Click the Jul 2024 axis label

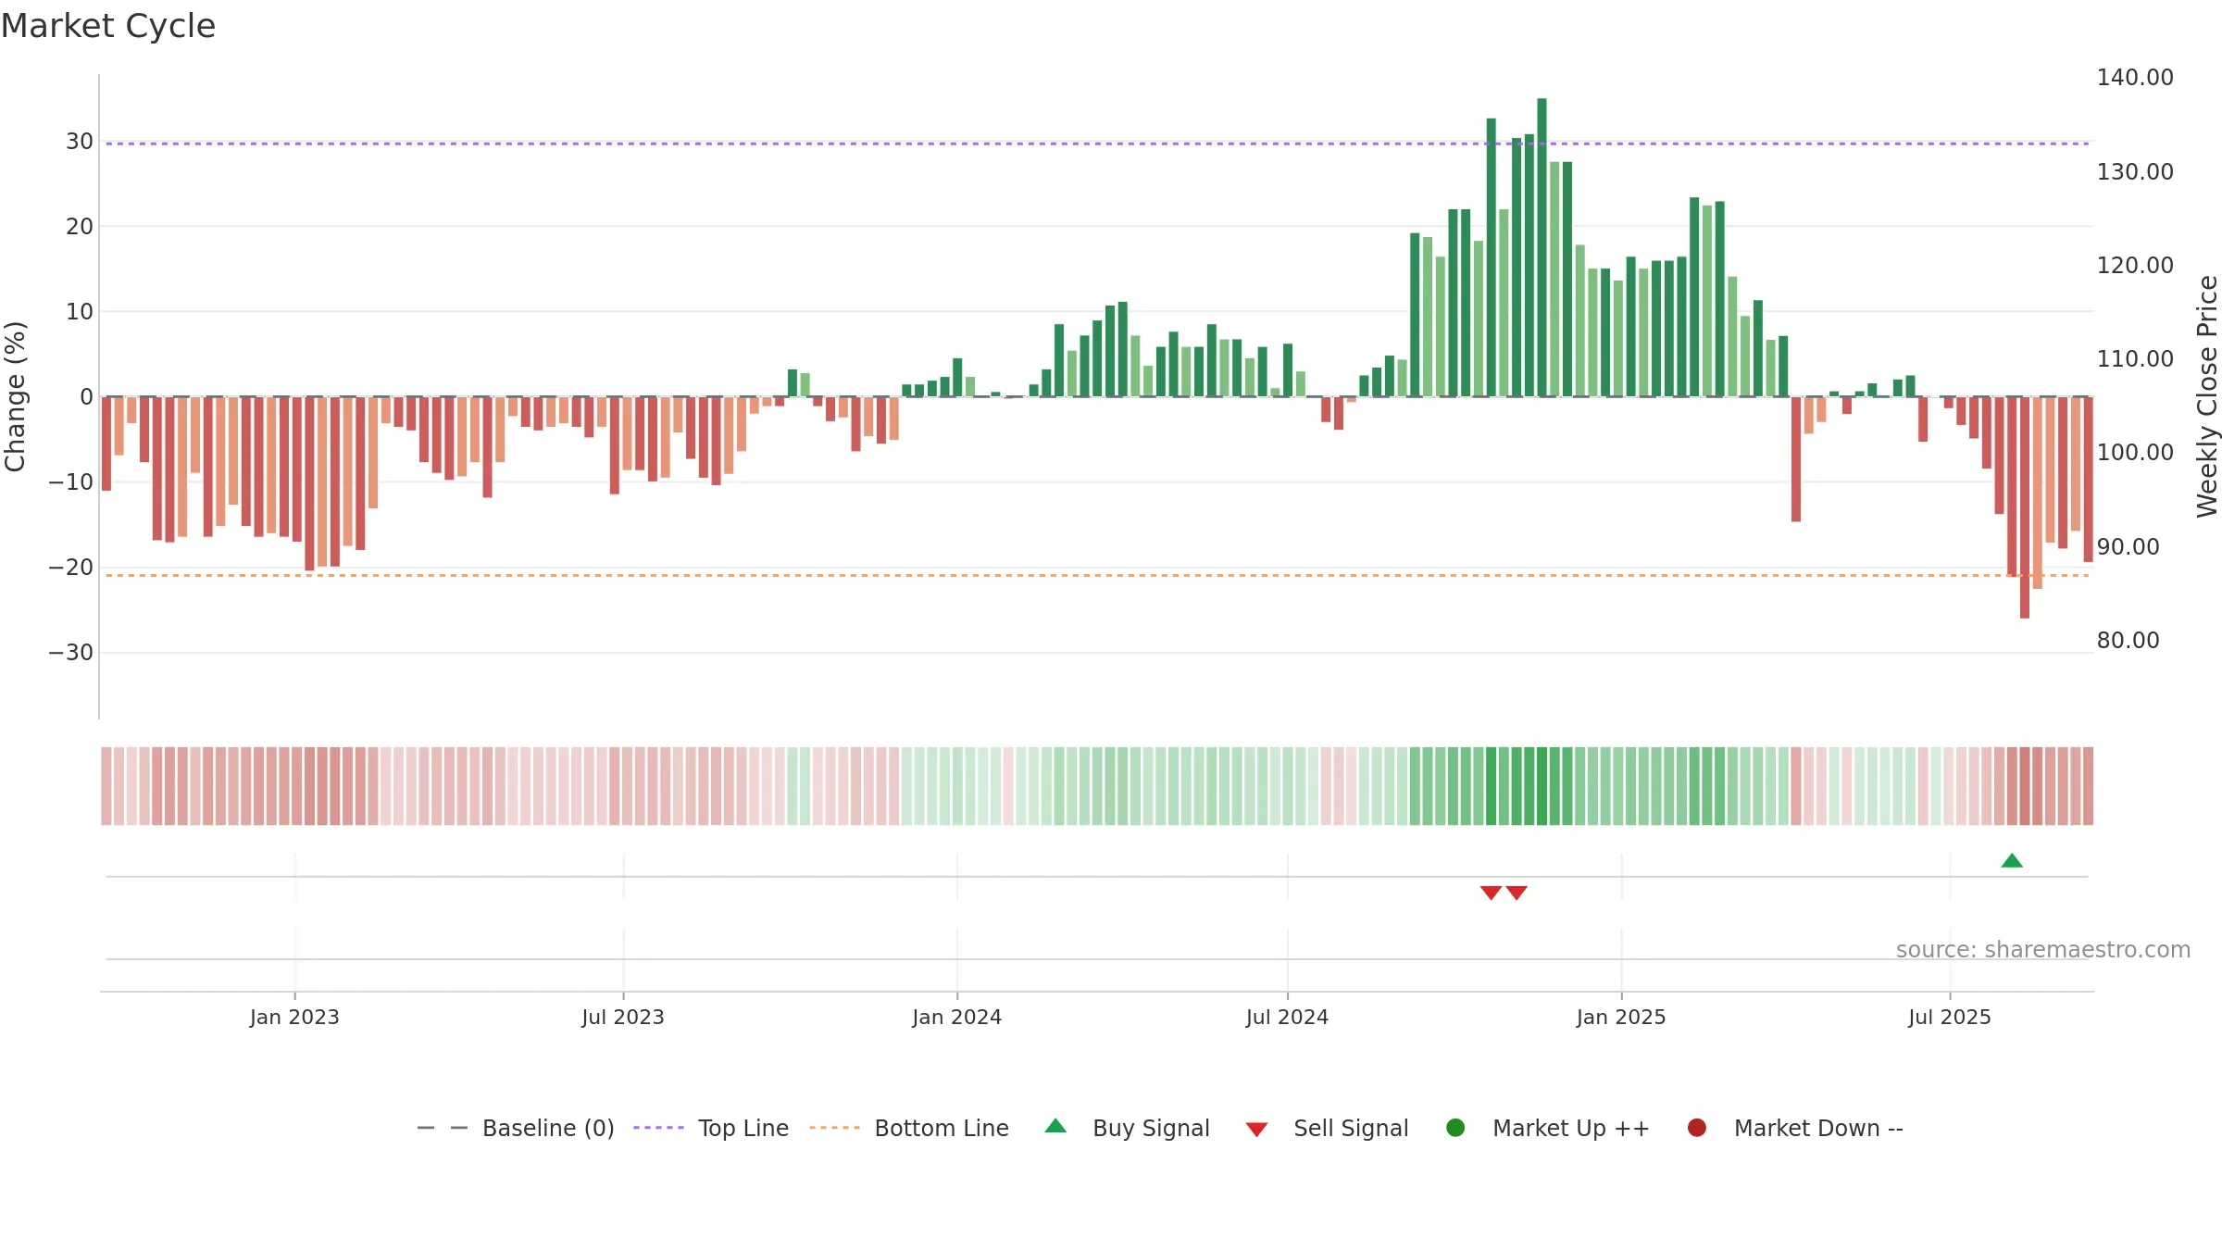tap(1287, 1017)
